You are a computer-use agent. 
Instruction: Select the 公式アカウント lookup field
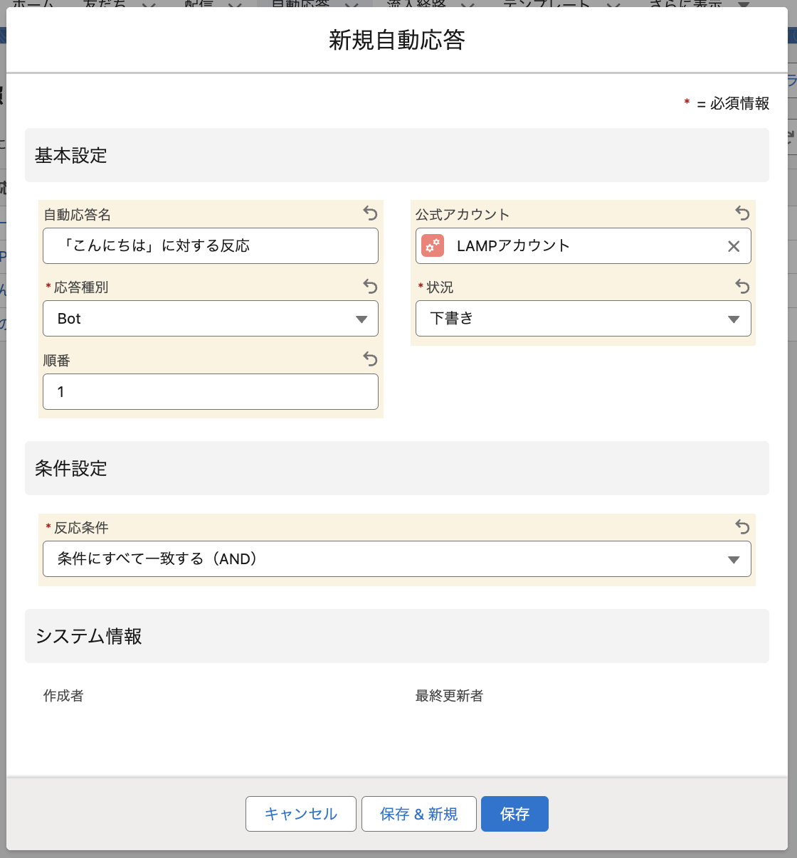click(584, 246)
